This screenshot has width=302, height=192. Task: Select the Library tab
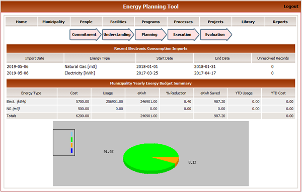click(x=248, y=22)
